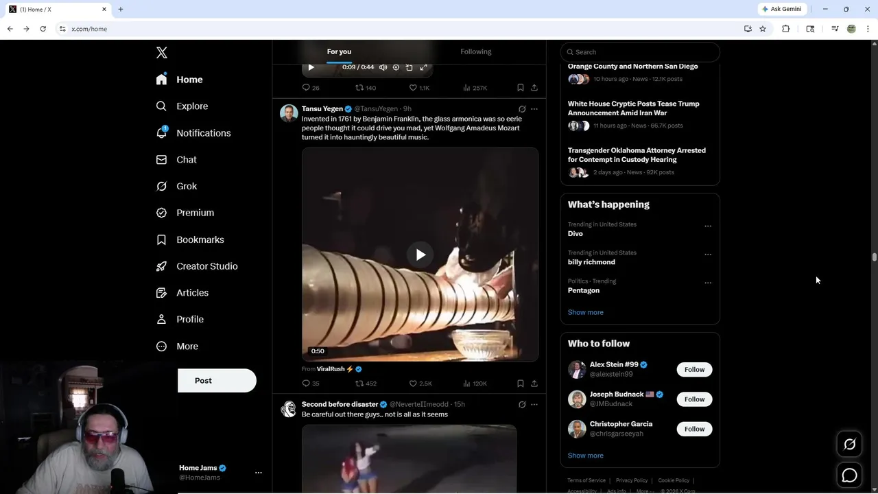Follow Christopher Garcia
Screen dimensions: 878x494
pyautogui.click(x=694, y=429)
